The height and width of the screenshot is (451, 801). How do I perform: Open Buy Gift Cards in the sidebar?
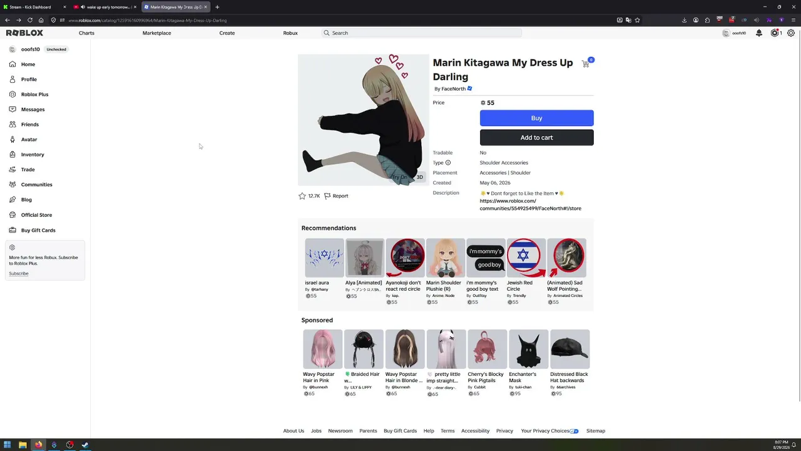[38, 231]
